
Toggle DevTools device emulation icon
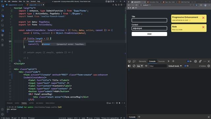click(134, 61)
